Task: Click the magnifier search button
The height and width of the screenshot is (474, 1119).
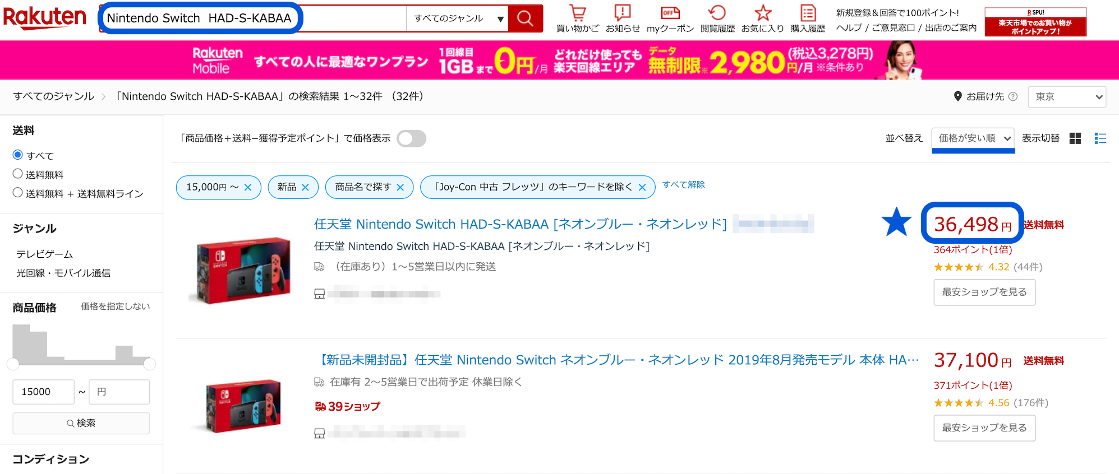Action: click(x=525, y=18)
